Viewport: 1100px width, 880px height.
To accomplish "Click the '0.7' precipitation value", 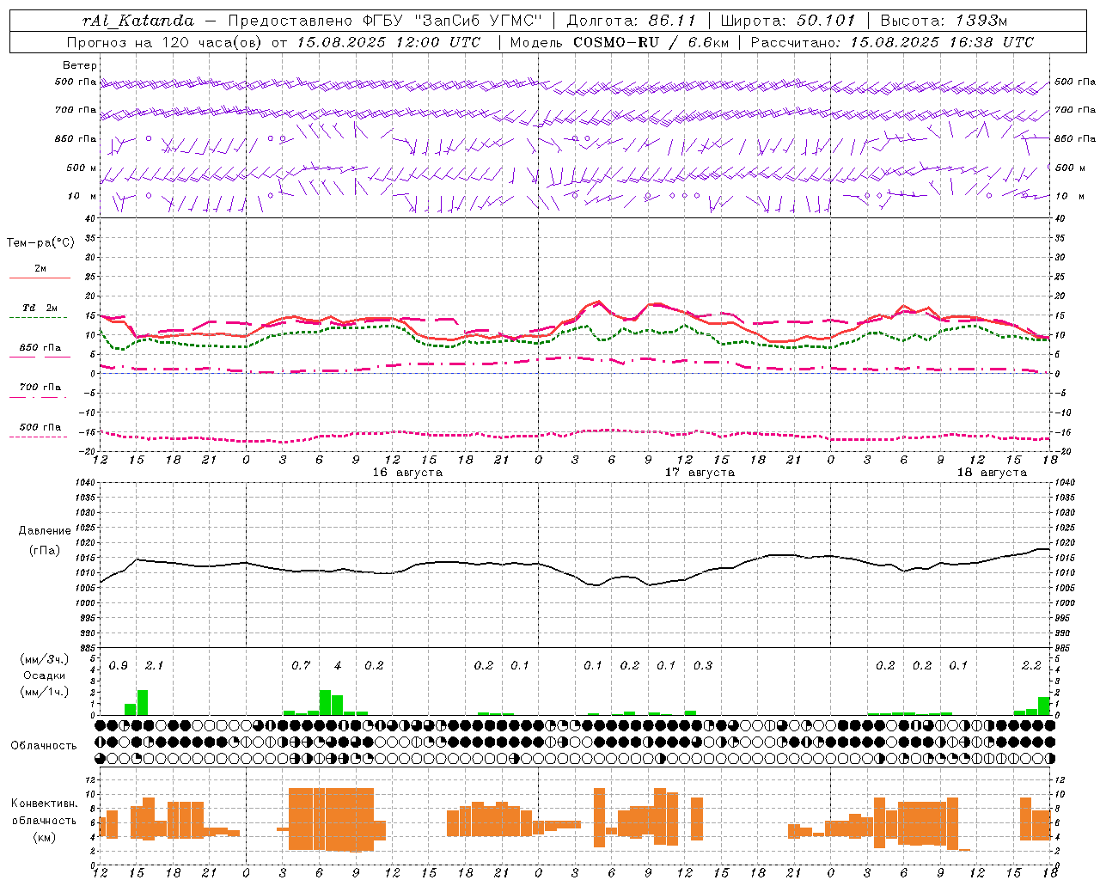I will coord(301,666).
